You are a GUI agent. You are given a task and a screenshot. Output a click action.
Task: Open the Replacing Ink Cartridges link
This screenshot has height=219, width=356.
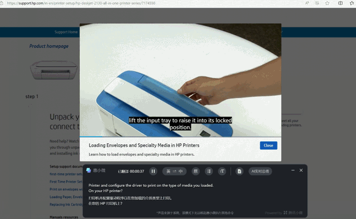pyautogui.click(x=66, y=205)
